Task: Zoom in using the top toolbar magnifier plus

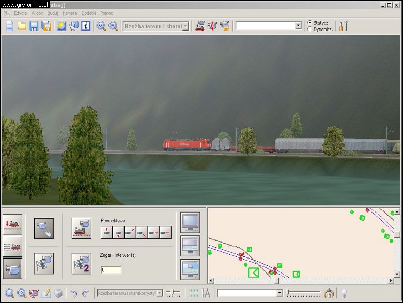Action: (x=101, y=26)
